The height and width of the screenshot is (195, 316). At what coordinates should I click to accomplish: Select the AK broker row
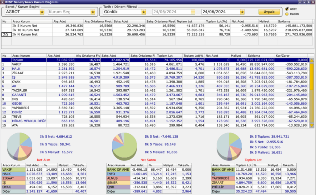(x=155, y=86)
